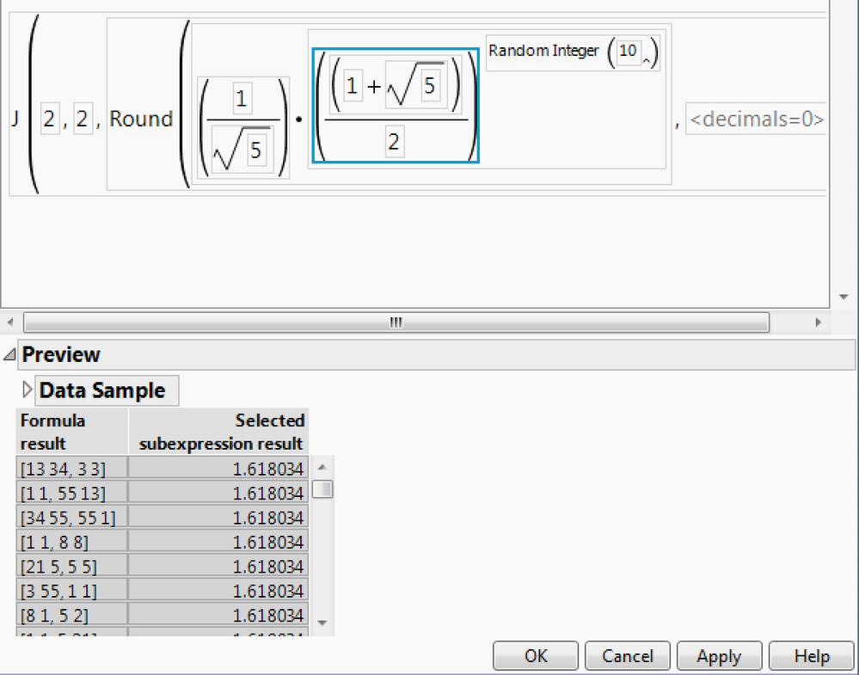The width and height of the screenshot is (859, 675).
Task: Click the right arrow of horizontal scrollbar
Action: 819,322
